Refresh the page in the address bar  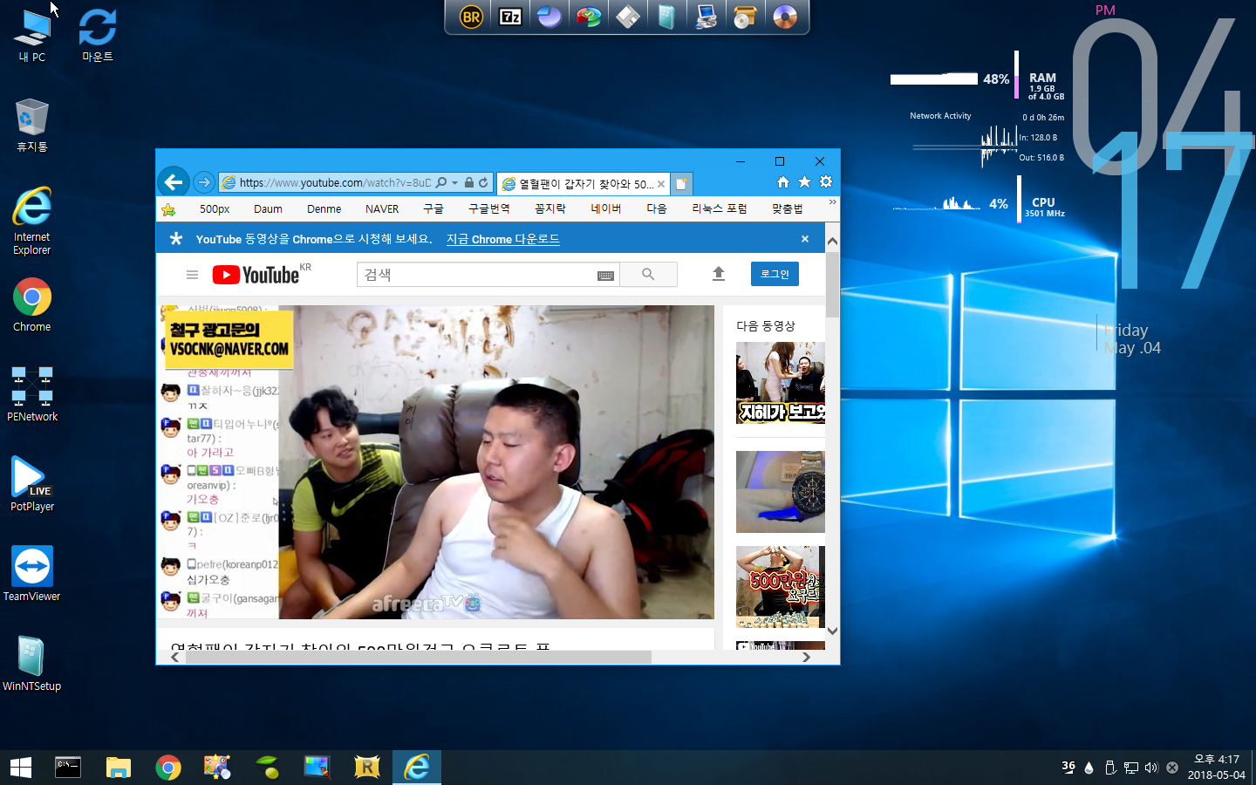(x=483, y=182)
